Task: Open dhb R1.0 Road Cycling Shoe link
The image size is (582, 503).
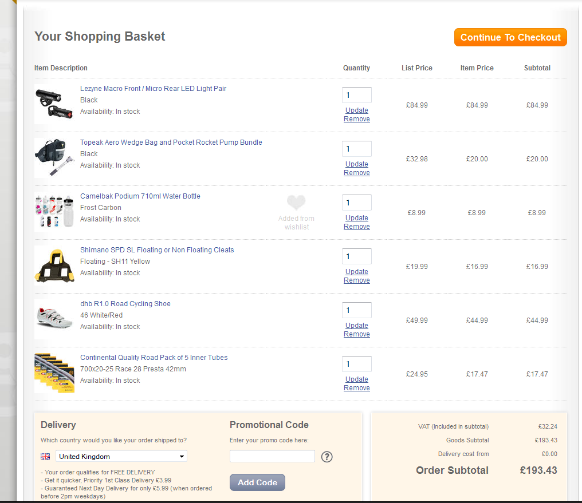Action: coord(125,304)
